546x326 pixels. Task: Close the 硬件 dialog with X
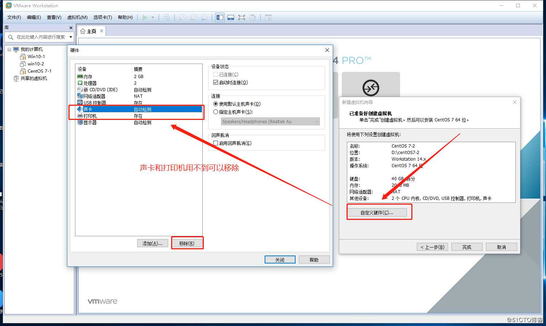[327, 50]
